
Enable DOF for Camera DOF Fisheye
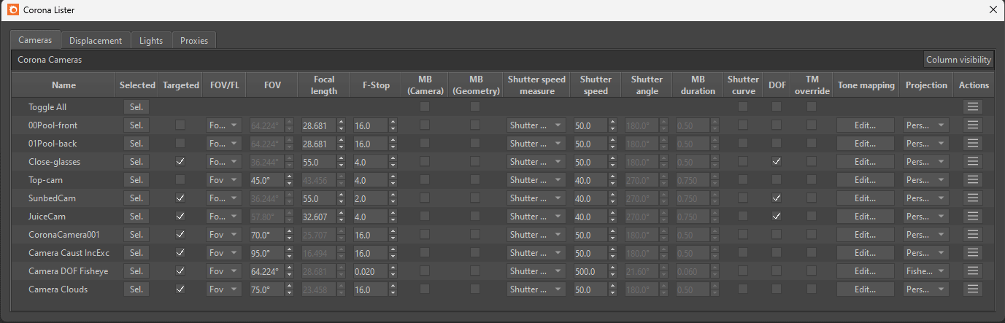pos(777,271)
